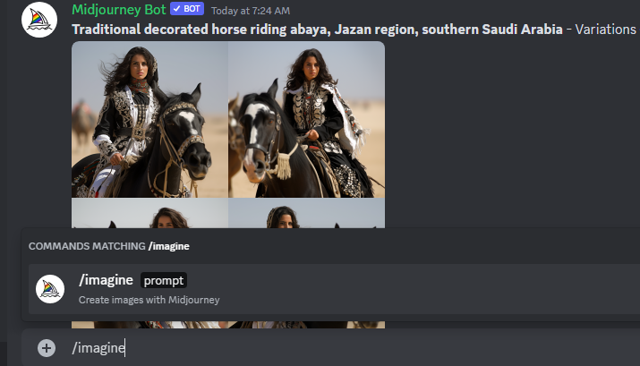Click the Midjourney icon in the command suggestion
640x366 pixels.
click(50, 289)
